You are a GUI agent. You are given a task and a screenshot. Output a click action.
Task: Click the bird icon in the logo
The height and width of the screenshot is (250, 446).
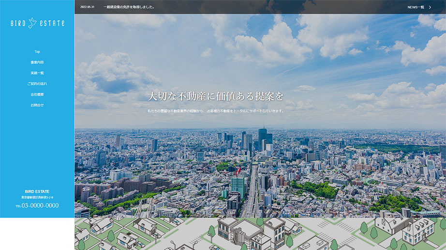(32, 23)
